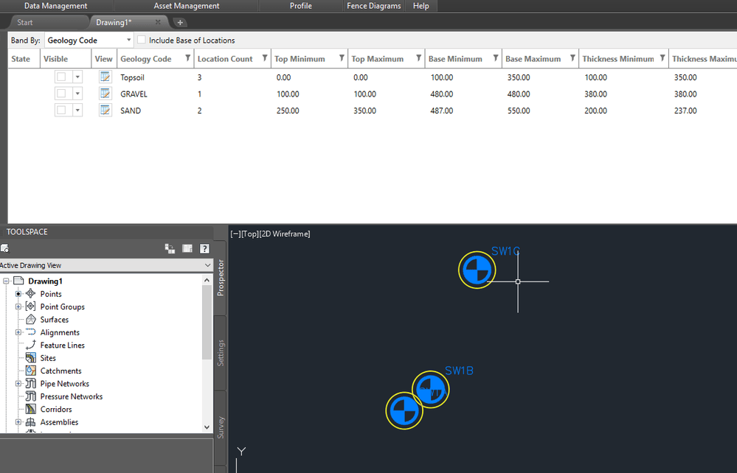Open the Asset Management ribbon tab
This screenshot has width=737, height=473.
187,6
